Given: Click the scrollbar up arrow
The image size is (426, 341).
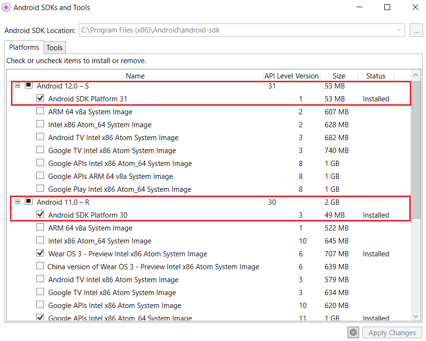Looking at the screenshot, I should (416, 76).
